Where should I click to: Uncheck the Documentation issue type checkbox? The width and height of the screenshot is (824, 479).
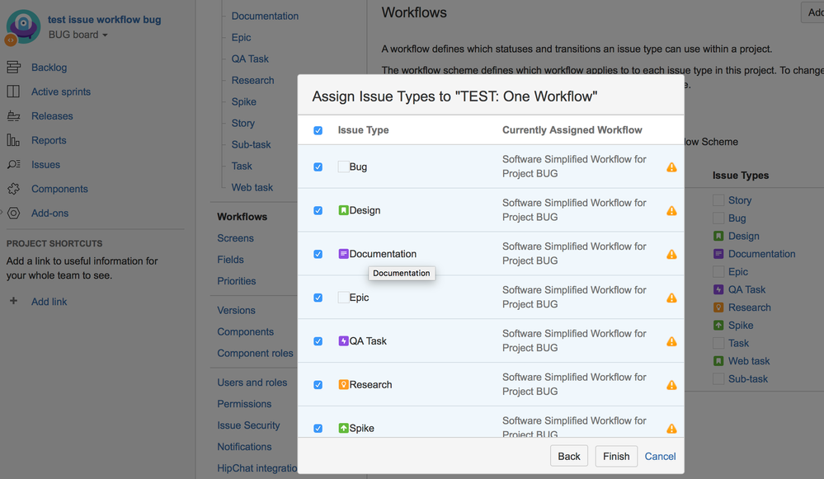point(318,254)
